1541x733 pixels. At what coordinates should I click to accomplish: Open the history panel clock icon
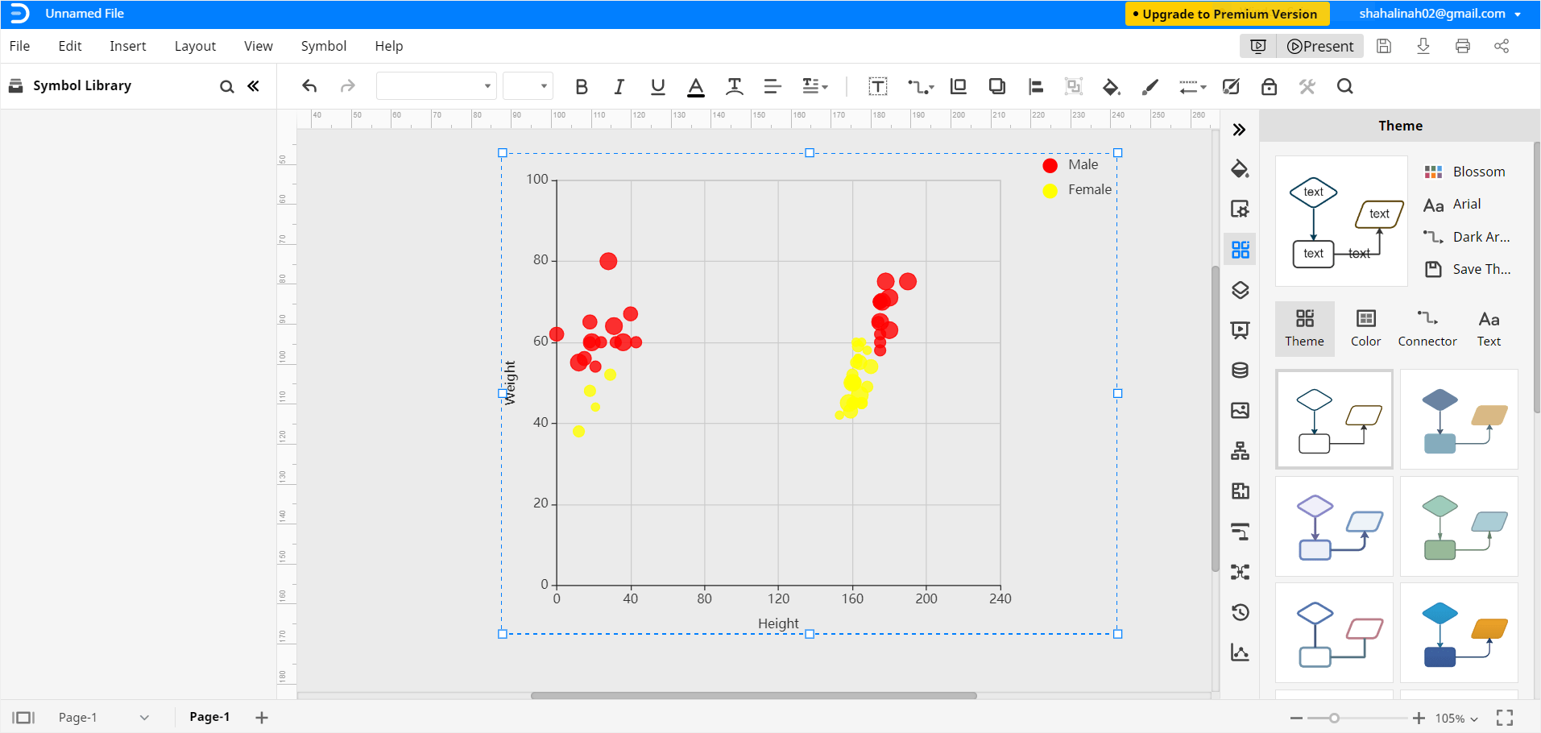(1240, 612)
